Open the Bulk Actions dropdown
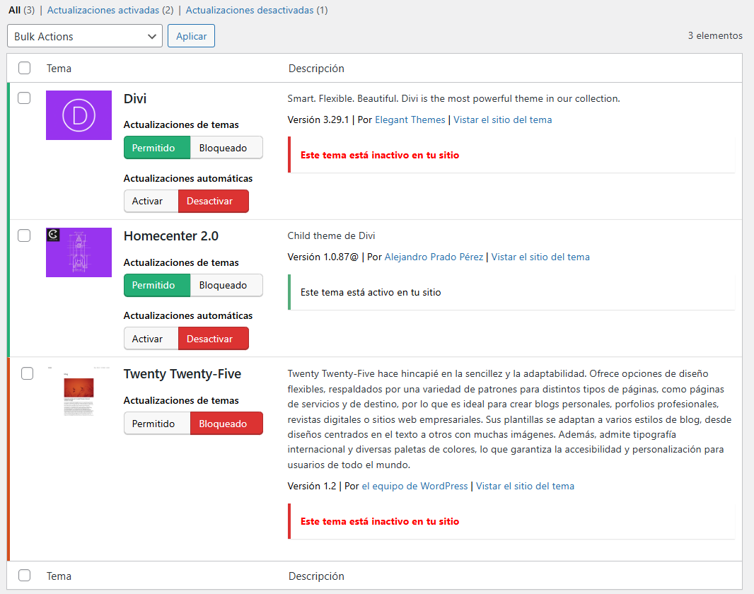Screen dimensions: 754x594 (85, 36)
